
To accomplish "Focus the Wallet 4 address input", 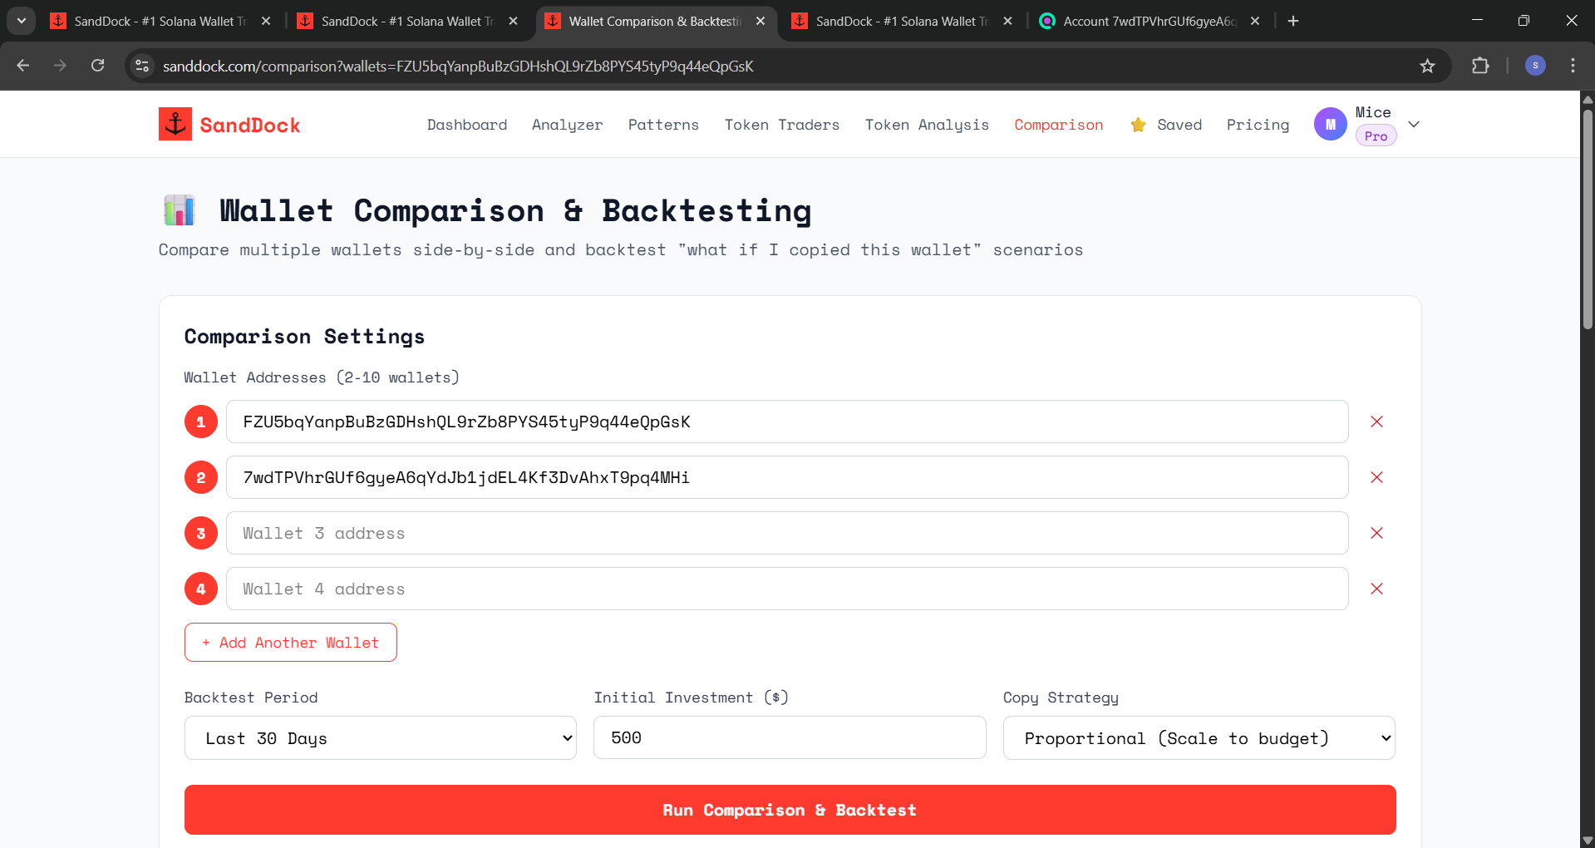I will tap(787, 589).
